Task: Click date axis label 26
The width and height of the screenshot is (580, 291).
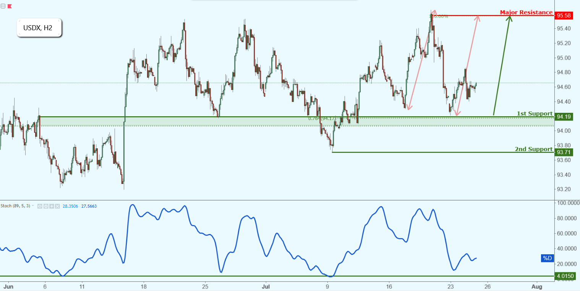Action: [487, 286]
